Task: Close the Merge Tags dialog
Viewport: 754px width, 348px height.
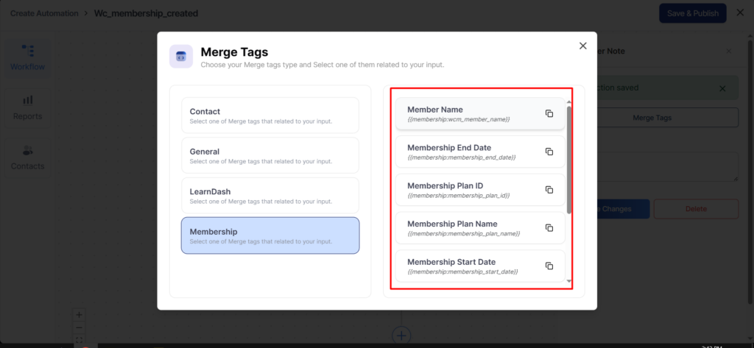Action: (x=582, y=46)
